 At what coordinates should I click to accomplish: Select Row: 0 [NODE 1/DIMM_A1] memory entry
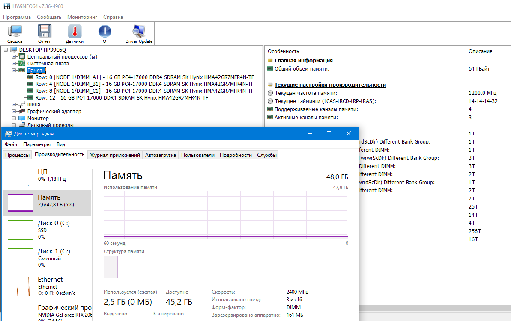point(145,77)
